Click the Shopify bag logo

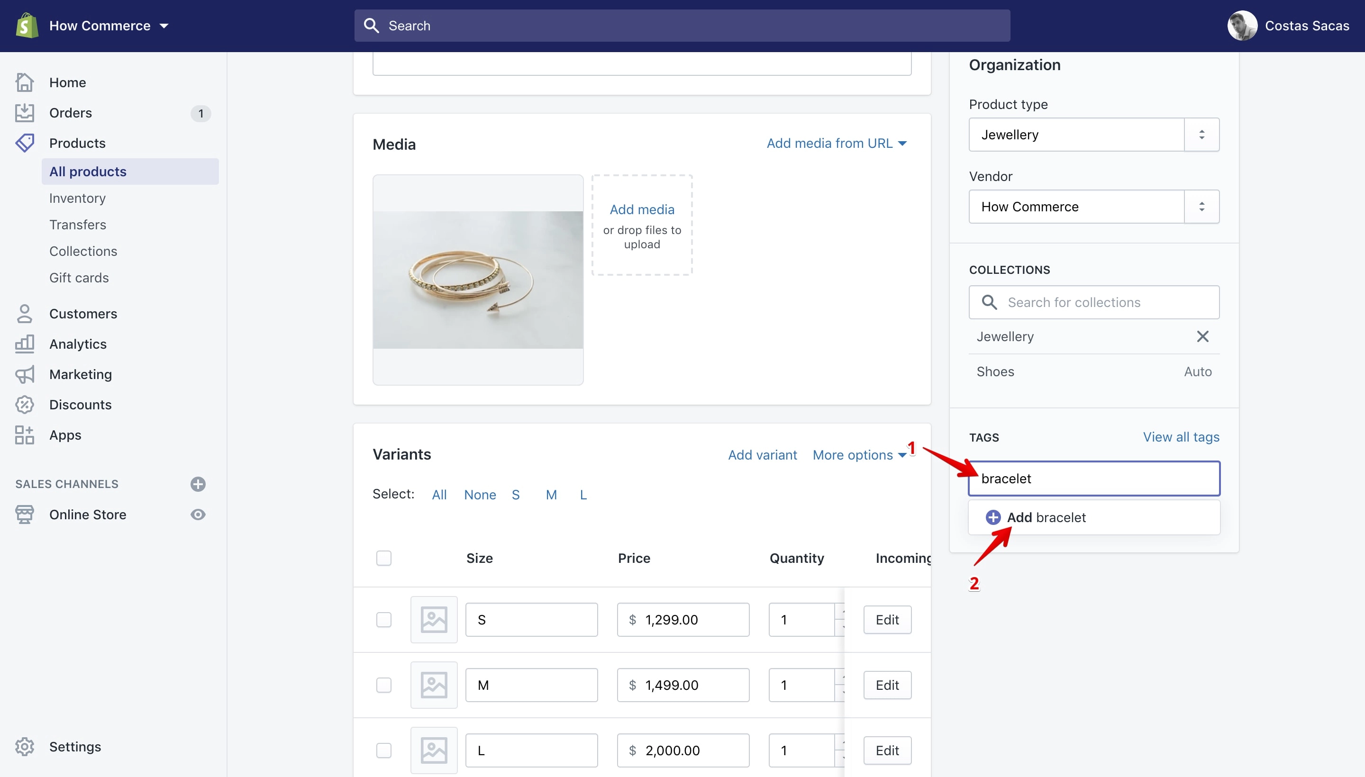coord(27,26)
